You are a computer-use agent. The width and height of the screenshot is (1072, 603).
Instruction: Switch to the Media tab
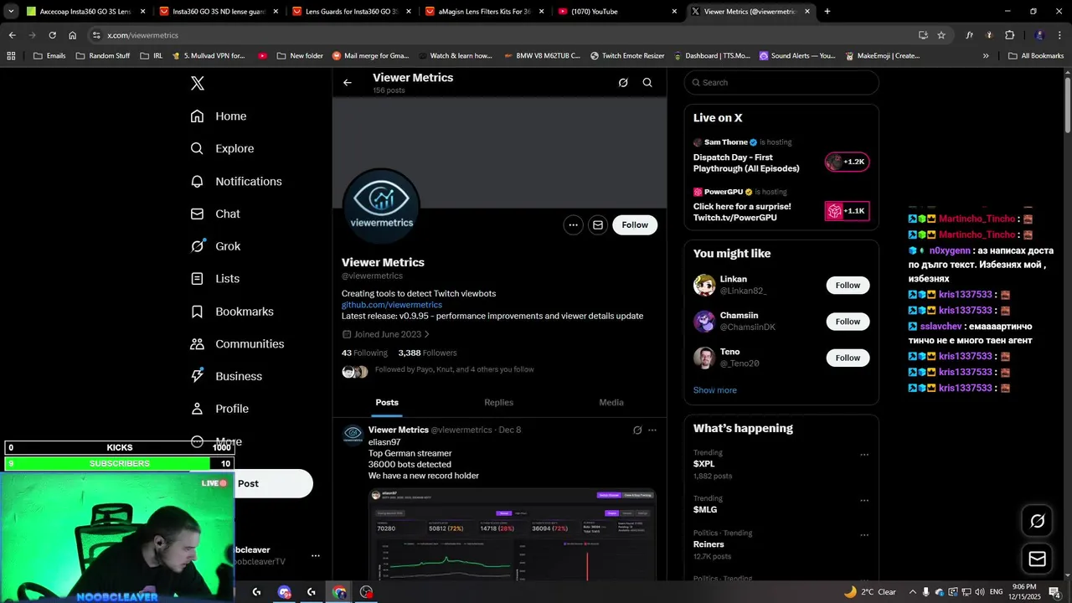(x=611, y=403)
